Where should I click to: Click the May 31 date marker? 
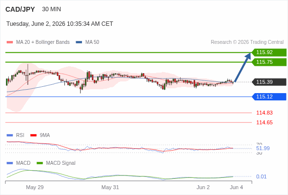(x=110, y=187)
